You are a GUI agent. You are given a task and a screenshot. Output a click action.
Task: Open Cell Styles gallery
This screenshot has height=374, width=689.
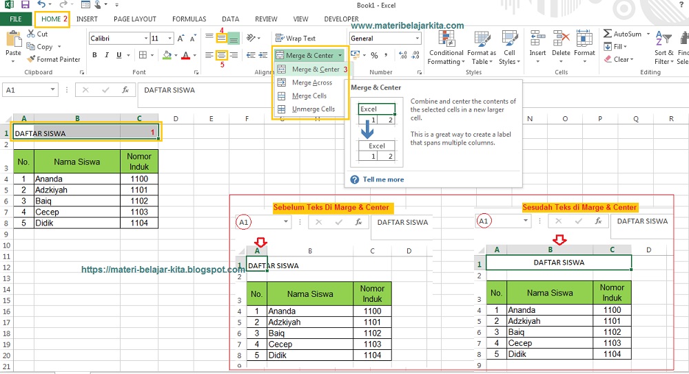(x=509, y=48)
